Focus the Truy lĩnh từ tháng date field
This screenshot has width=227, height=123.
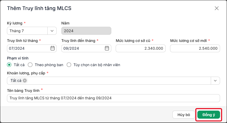32,48
